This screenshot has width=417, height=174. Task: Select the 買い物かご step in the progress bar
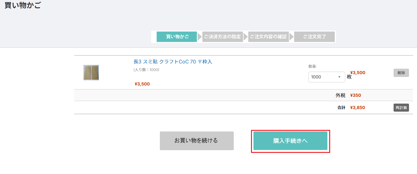177,37
